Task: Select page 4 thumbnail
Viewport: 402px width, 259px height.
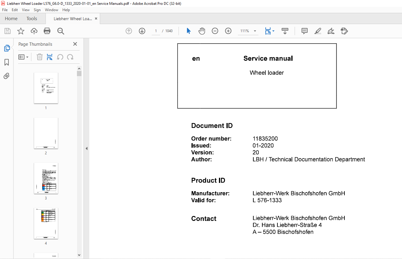Action: pyautogui.click(x=46, y=223)
